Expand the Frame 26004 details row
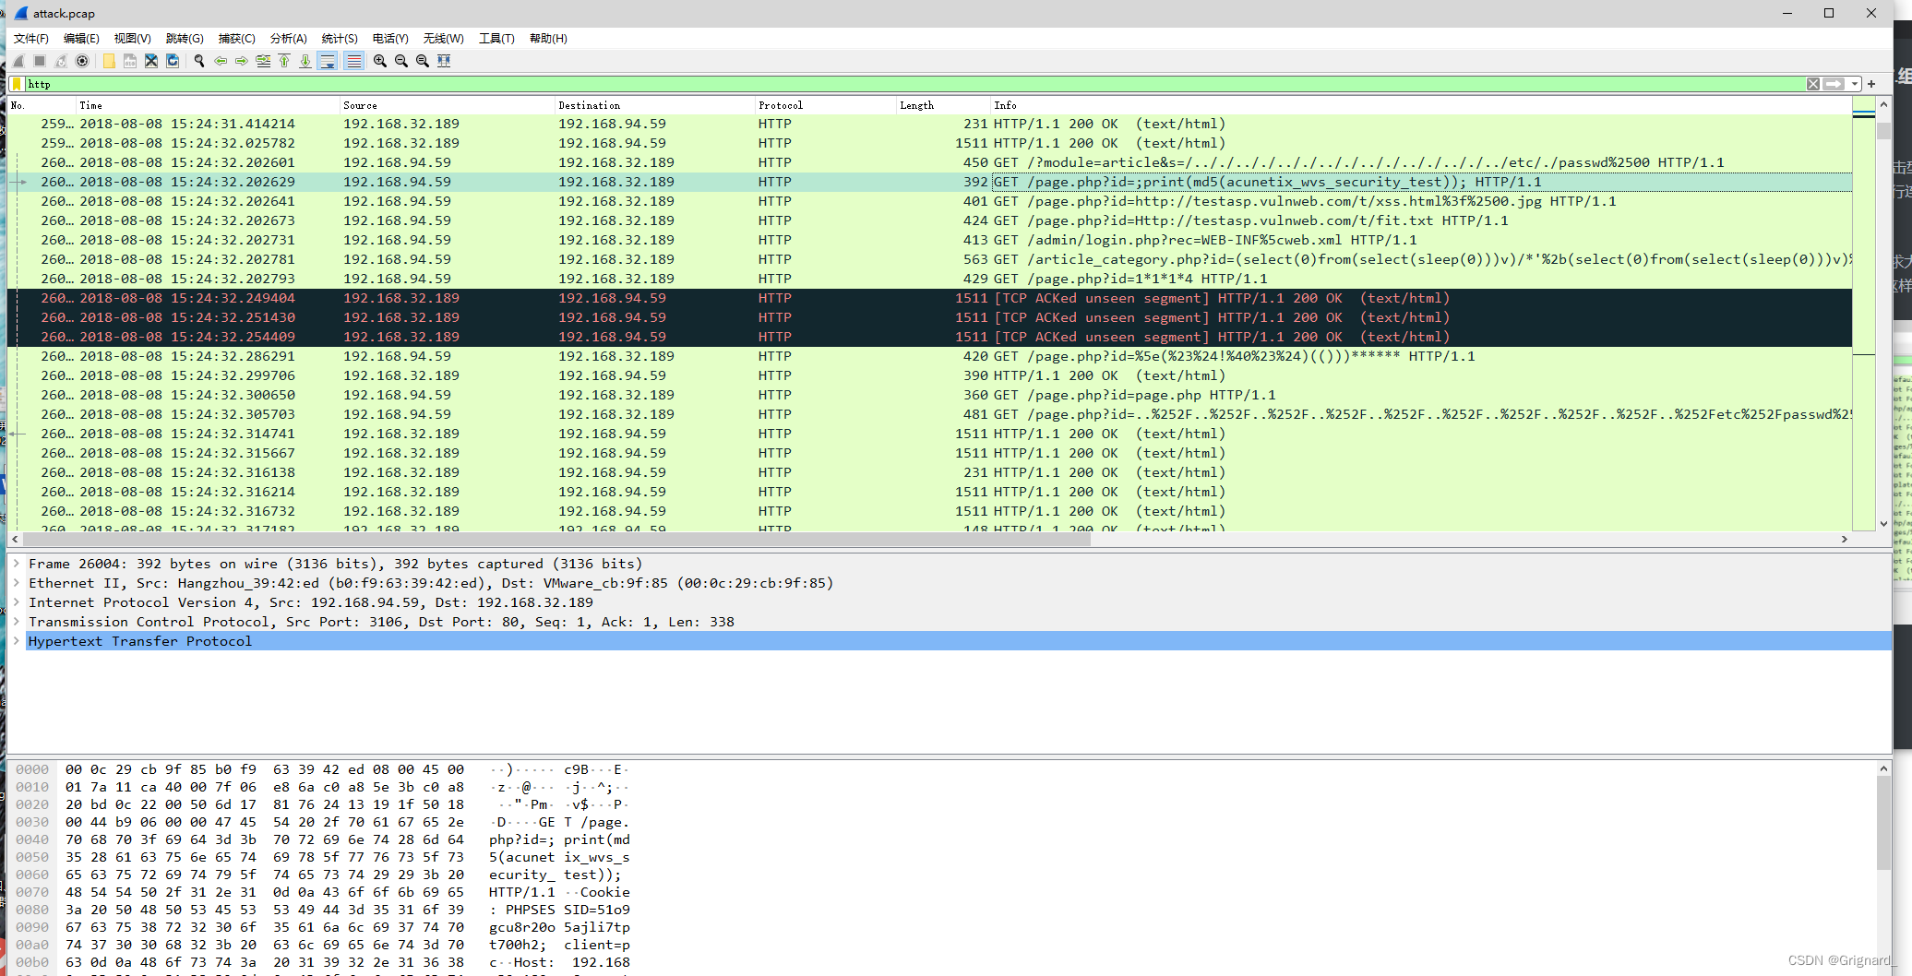This screenshot has height=976, width=1912. click(16, 564)
